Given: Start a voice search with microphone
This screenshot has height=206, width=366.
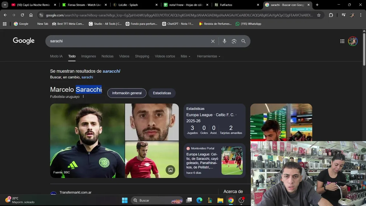Looking at the screenshot, I should click(224, 41).
